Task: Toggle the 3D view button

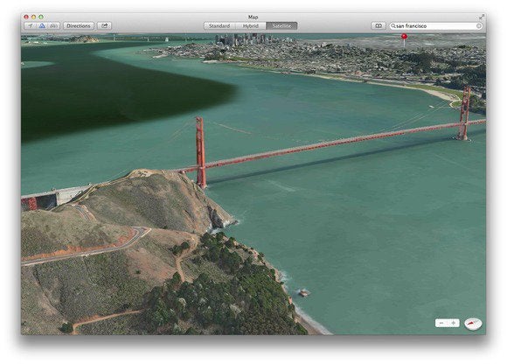Action: pos(42,26)
